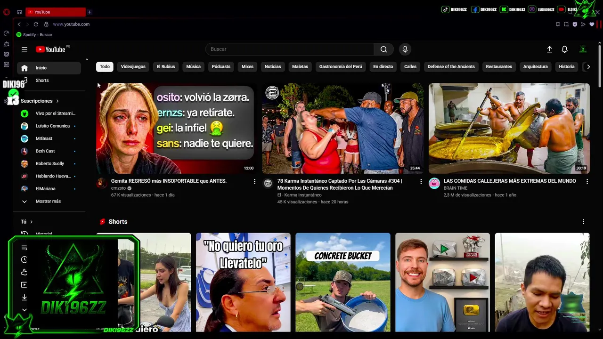Open a new browser tab
The width and height of the screenshot is (603, 339).
90,12
